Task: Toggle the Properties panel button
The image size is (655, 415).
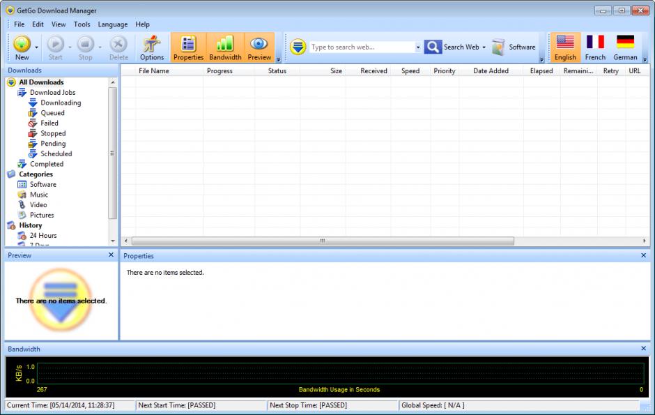Action: [x=188, y=47]
